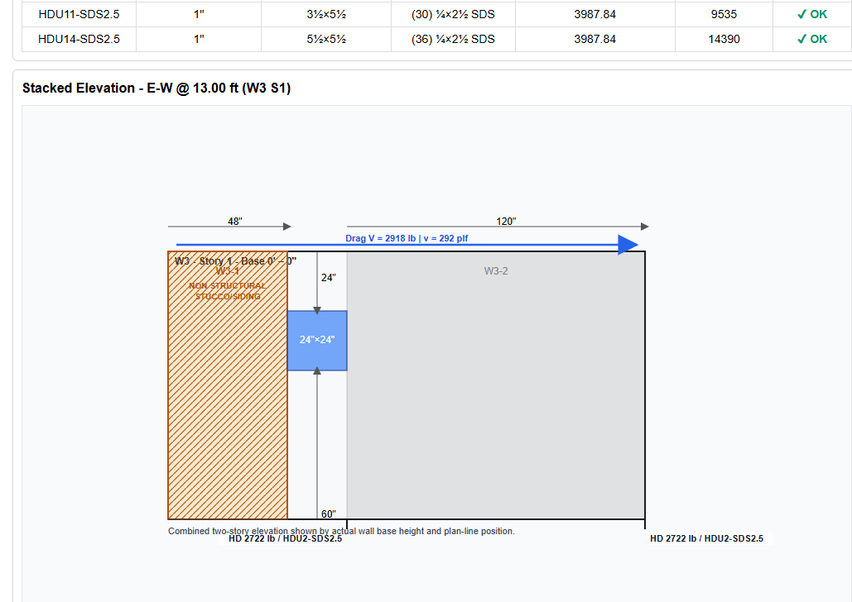Click the right HD 2722 lb / HDU2-SDS2.5 label
Screen dimensions: 852x602
706,538
